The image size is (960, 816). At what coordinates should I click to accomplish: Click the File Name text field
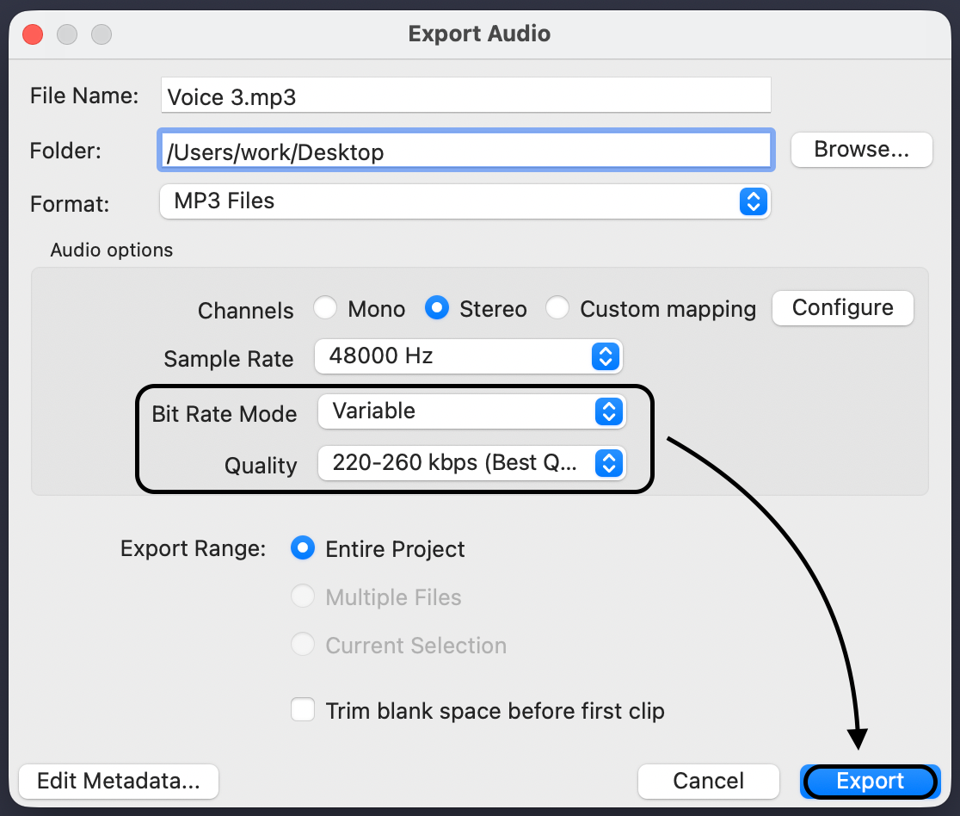click(x=465, y=96)
